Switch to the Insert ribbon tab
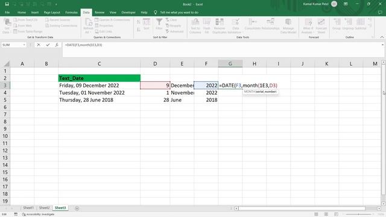 pos(35,12)
